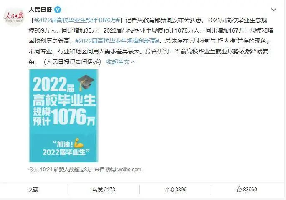Click 转赞人数超过8万 text

click(73, 170)
